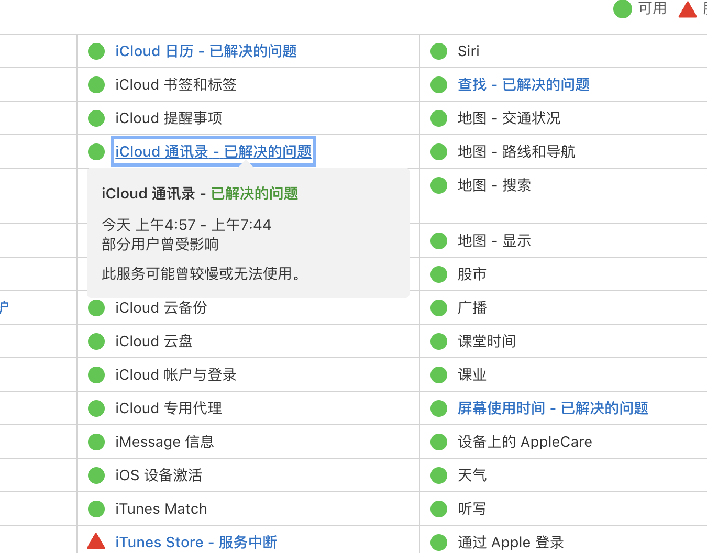
Task: Click the iCloud 通讯录 popup heading
Action: click(200, 194)
